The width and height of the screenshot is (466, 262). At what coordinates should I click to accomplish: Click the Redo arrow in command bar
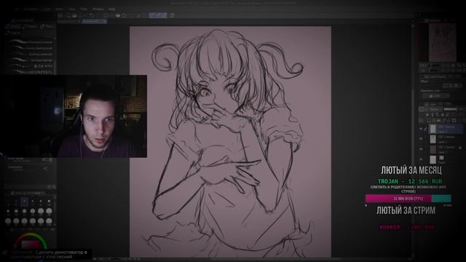98,15
